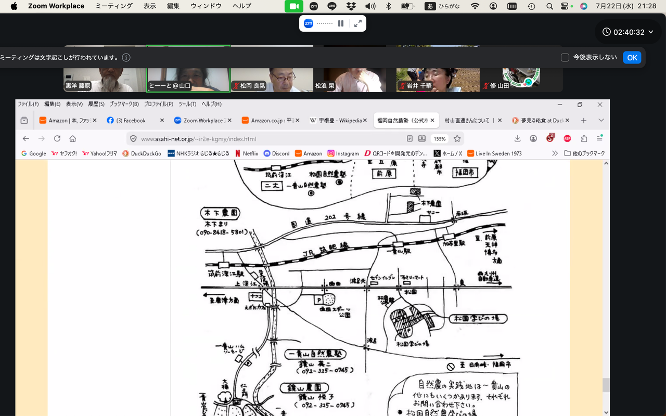Click the blue OK button
Image resolution: width=666 pixels, height=416 pixels.
pos(632,58)
